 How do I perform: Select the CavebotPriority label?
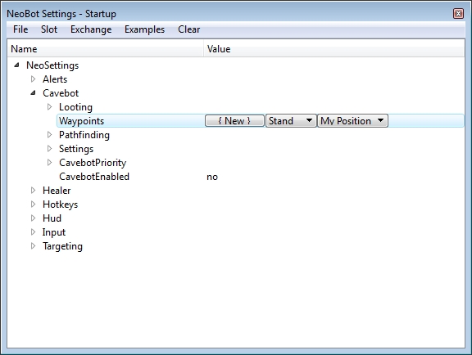tap(93, 163)
